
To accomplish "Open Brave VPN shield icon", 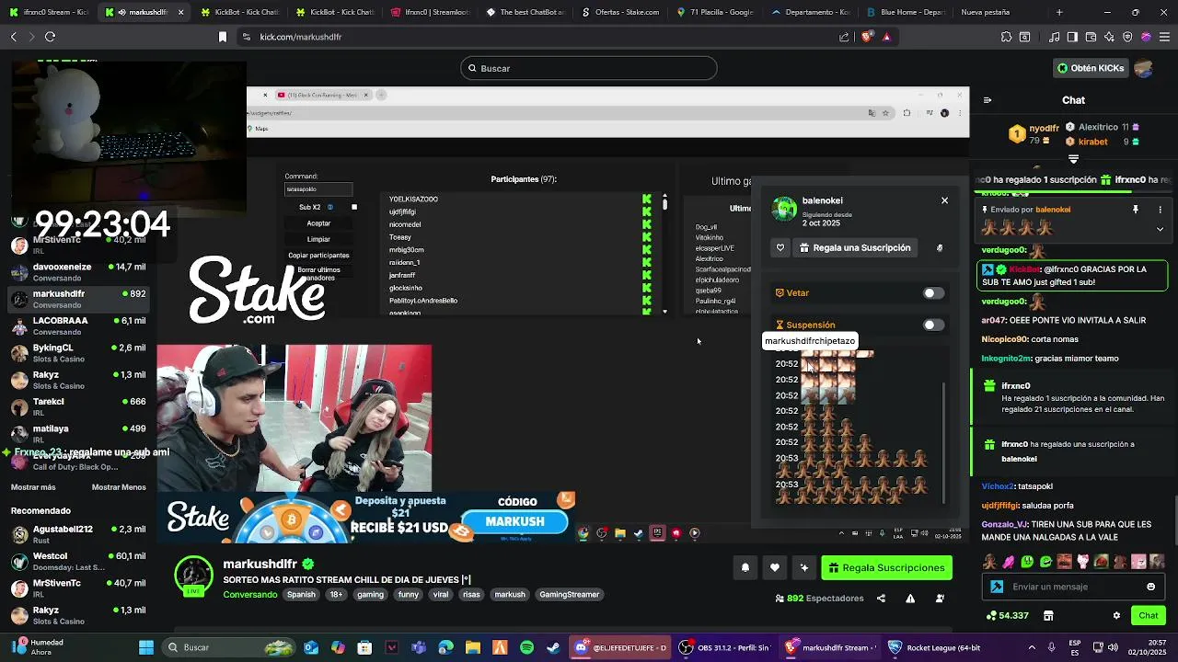I will (1127, 37).
